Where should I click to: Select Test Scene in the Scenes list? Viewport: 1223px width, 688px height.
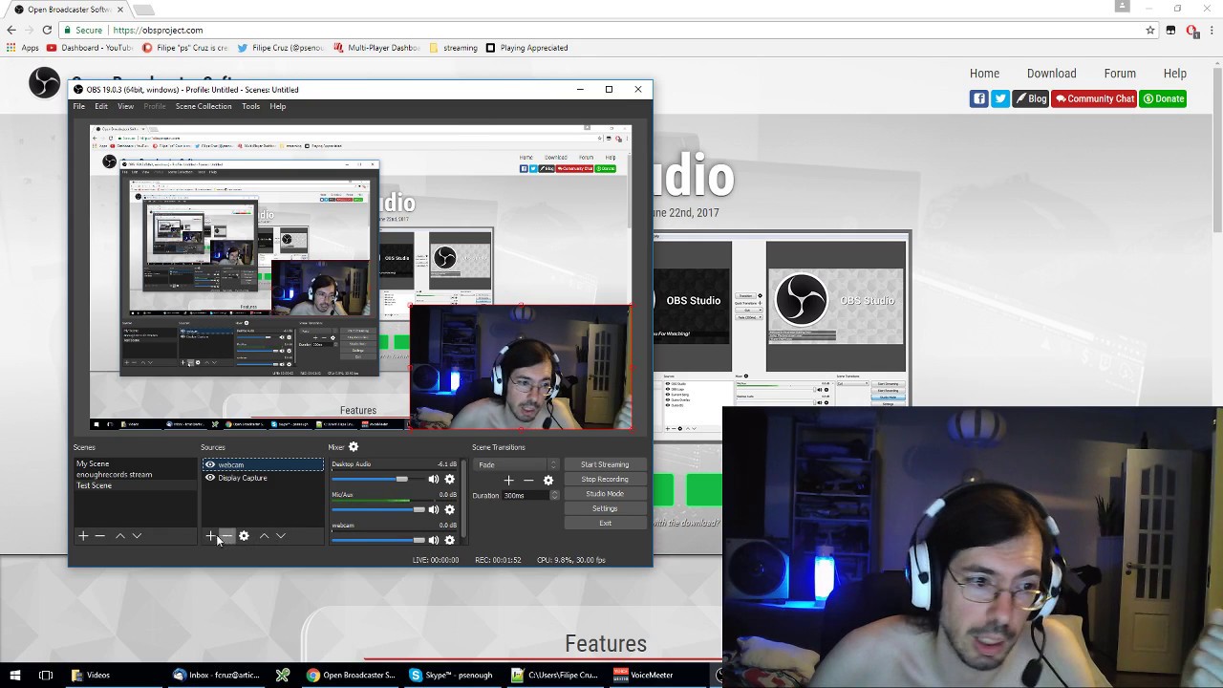[94, 485]
